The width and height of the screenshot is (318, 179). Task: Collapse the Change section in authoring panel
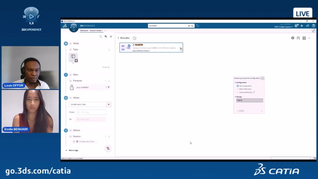coord(236,97)
